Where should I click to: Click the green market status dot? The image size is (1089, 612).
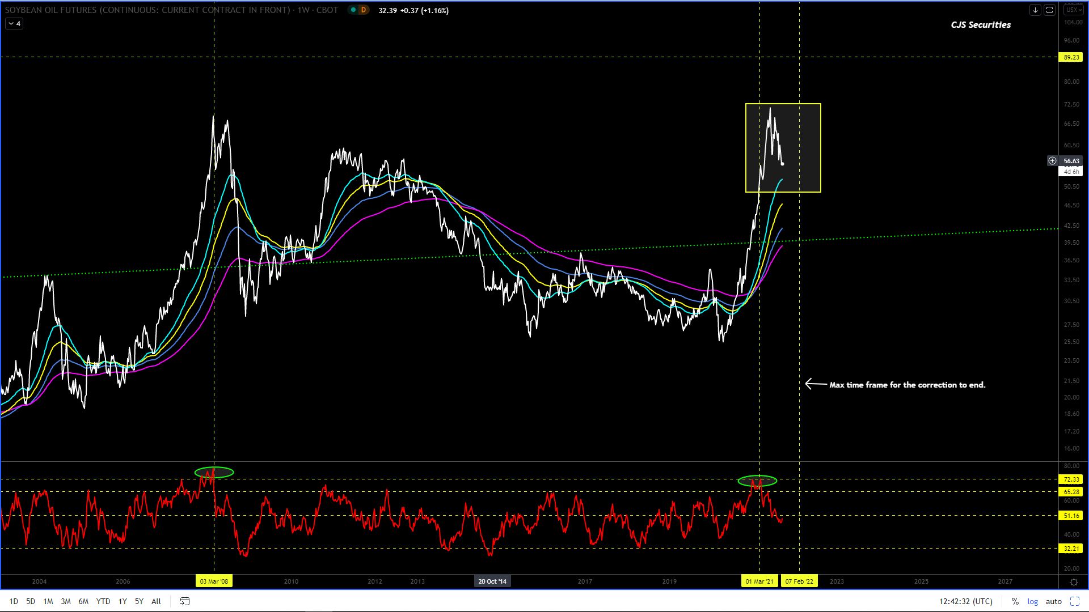[x=353, y=10]
